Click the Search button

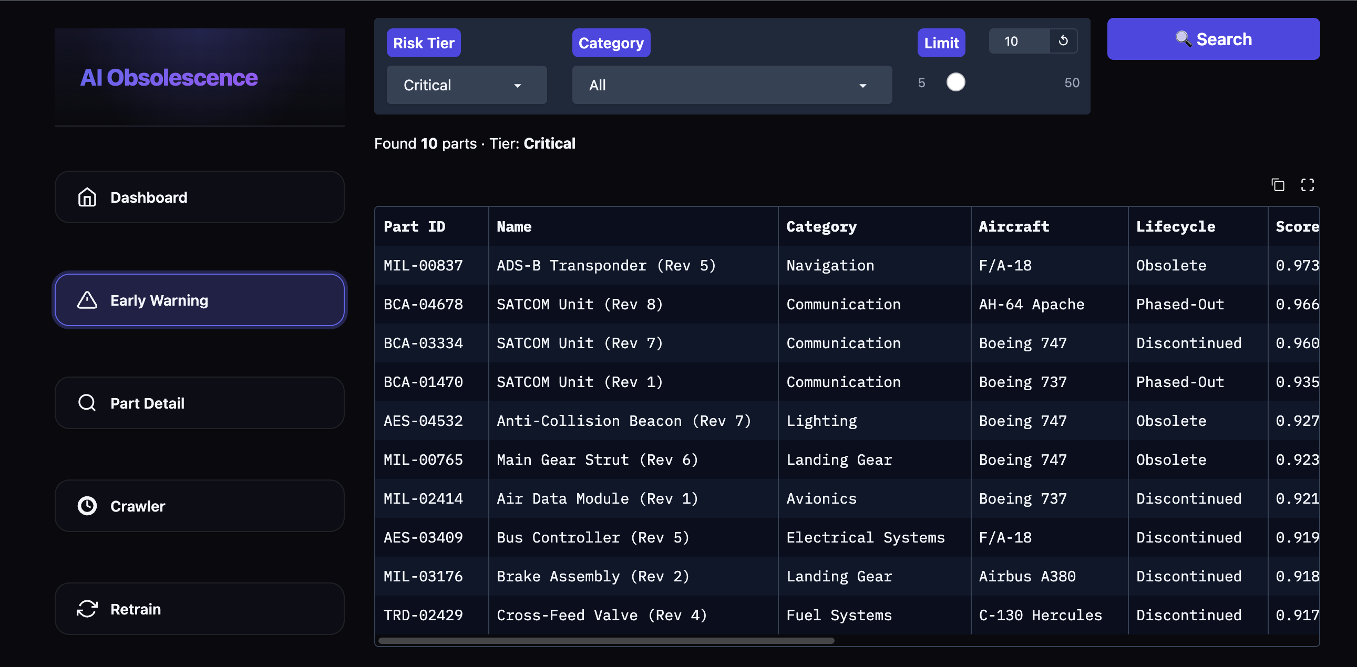tap(1213, 39)
